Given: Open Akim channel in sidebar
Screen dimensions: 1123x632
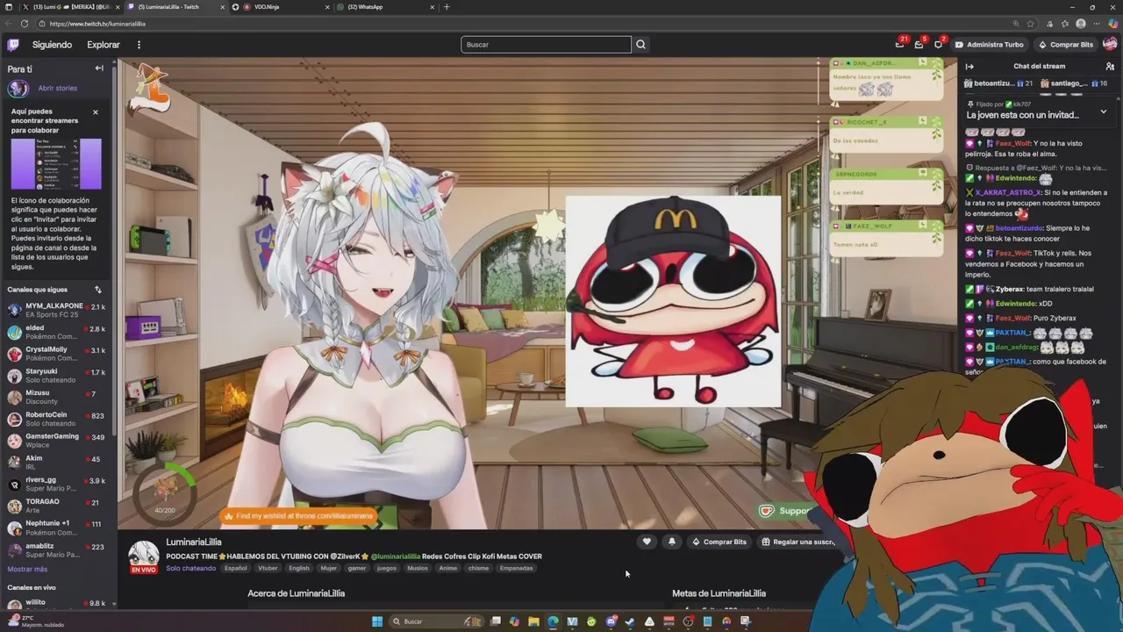Looking at the screenshot, I should pos(57,463).
